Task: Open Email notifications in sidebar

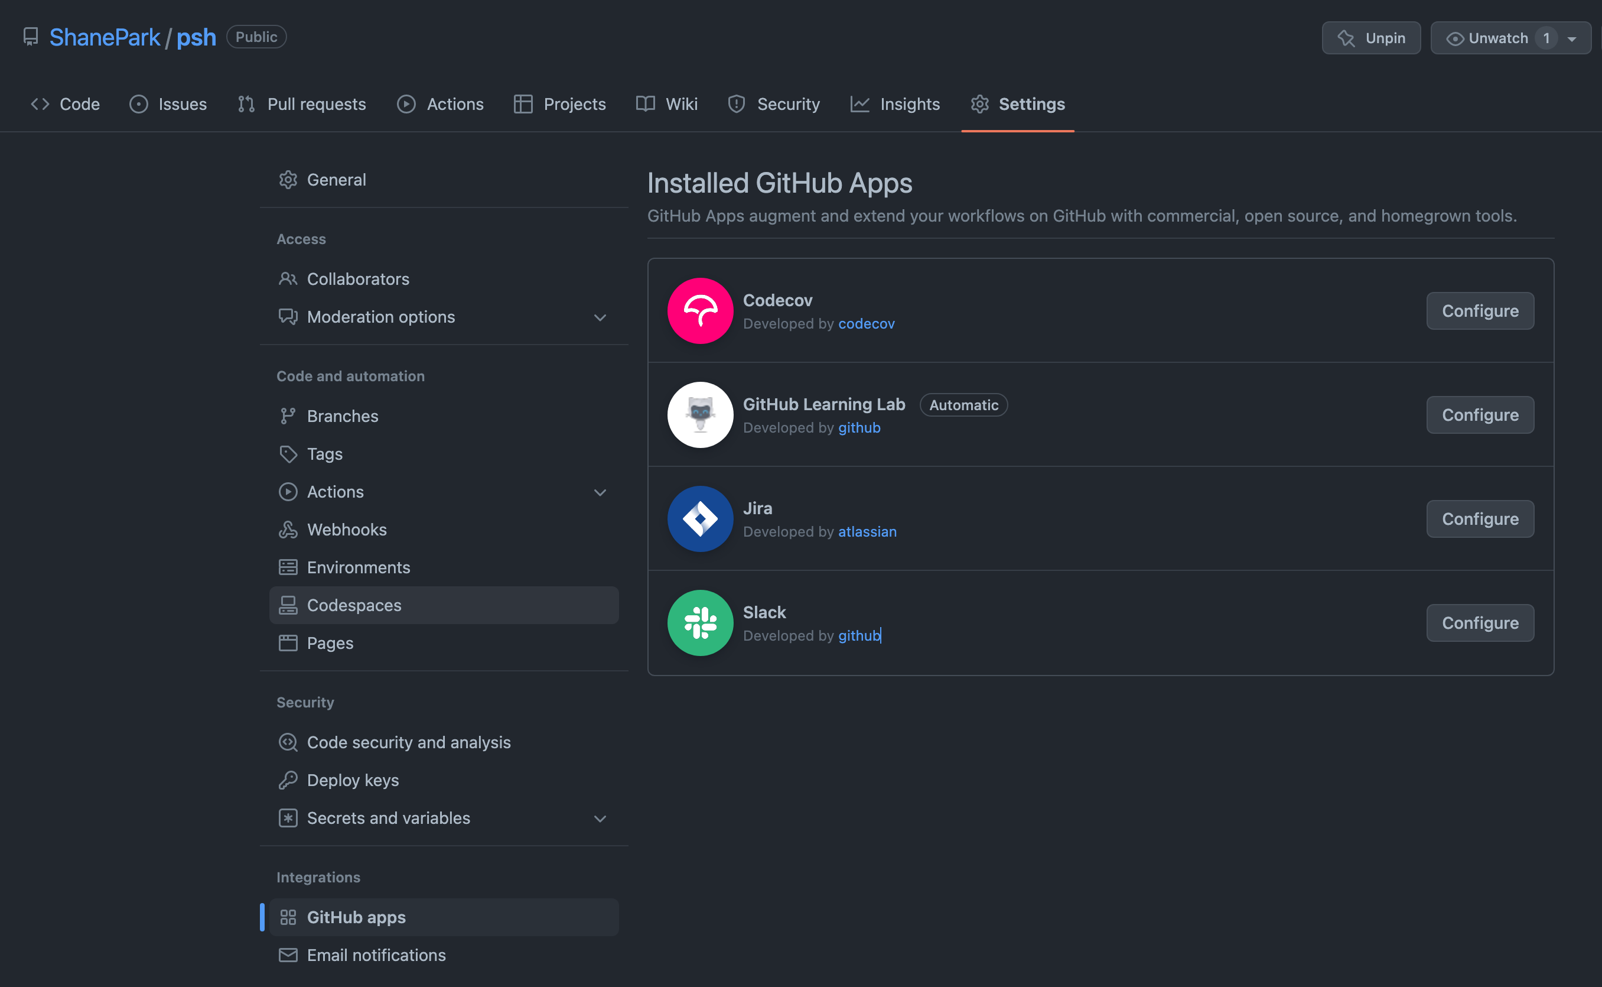Action: coord(376,955)
